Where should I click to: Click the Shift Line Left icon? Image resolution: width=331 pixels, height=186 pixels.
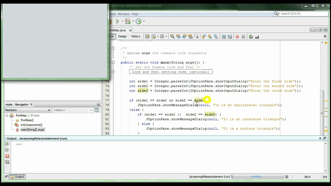224,37
